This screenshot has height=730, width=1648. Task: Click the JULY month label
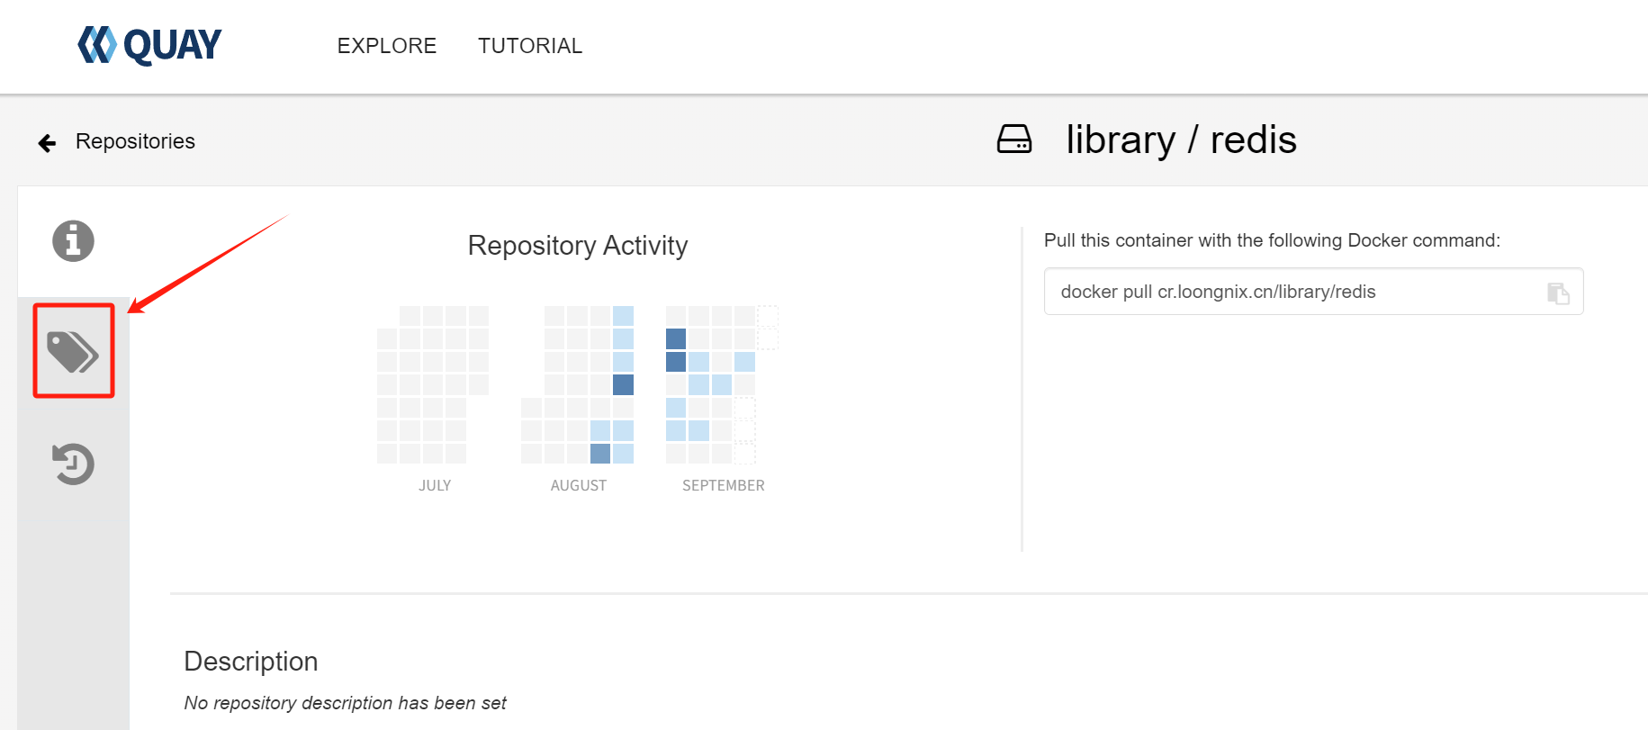435,485
